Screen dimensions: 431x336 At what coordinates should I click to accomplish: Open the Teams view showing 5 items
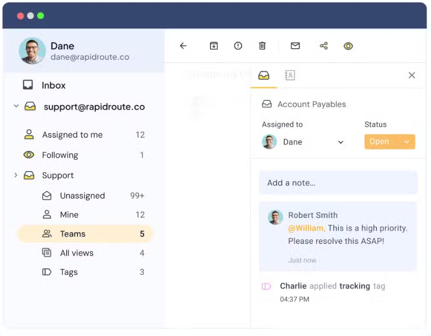click(x=73, y=234)
